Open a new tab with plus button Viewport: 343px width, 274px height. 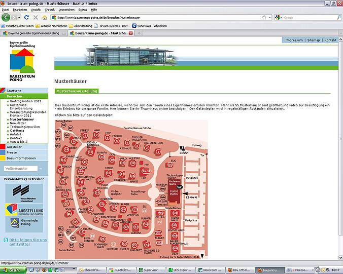pyautogui.click(x=139, y=33)
